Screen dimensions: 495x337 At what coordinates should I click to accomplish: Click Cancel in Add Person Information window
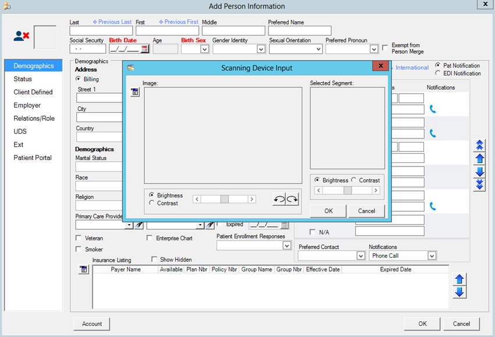461,324
